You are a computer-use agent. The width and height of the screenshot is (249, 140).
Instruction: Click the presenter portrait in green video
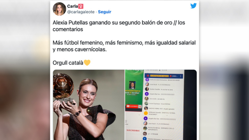click(x=132, y=85)
